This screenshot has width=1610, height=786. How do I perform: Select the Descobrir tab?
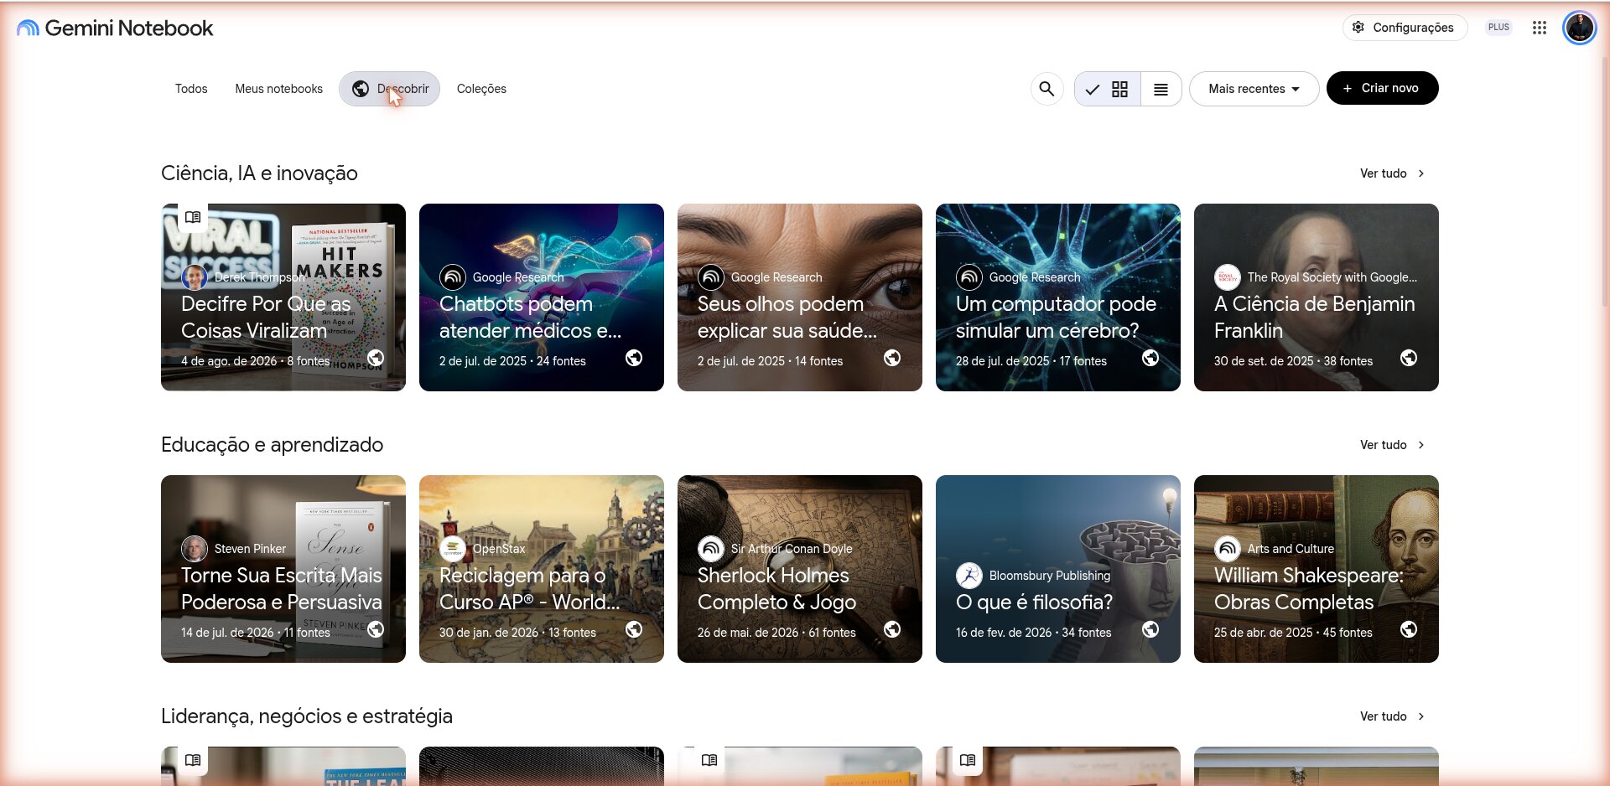(x=389, y=89)
